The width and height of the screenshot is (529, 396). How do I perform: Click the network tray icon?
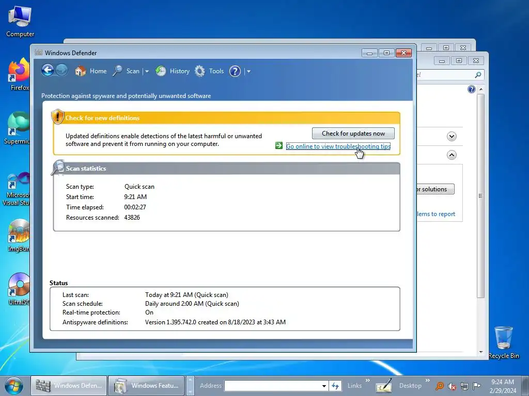(x=464, y=386)
